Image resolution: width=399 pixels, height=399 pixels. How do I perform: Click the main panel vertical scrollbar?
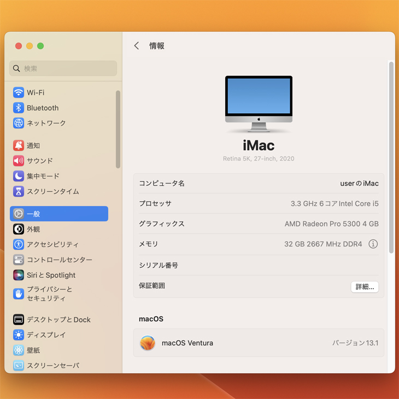click(x=391, y=157)
